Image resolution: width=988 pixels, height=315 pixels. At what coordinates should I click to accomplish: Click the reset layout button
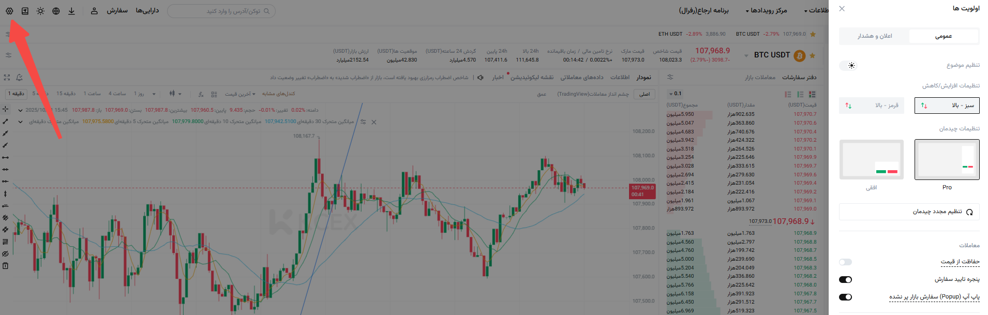[909, 212]
